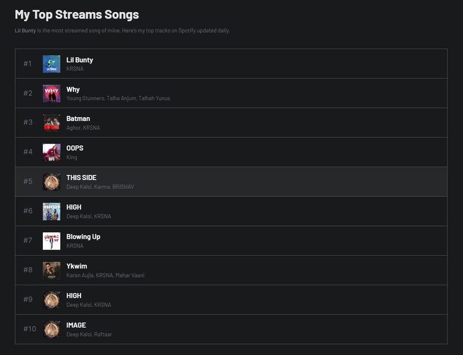
Task: Open the Blowing Up song title
Action: point(83,237)
